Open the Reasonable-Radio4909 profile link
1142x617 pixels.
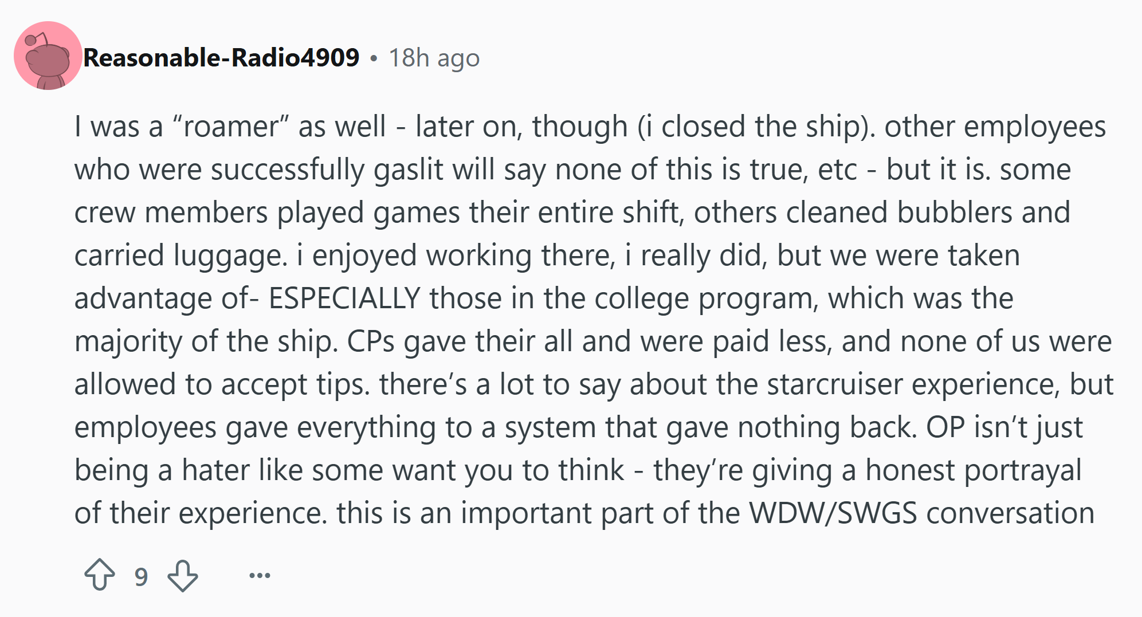221,57
